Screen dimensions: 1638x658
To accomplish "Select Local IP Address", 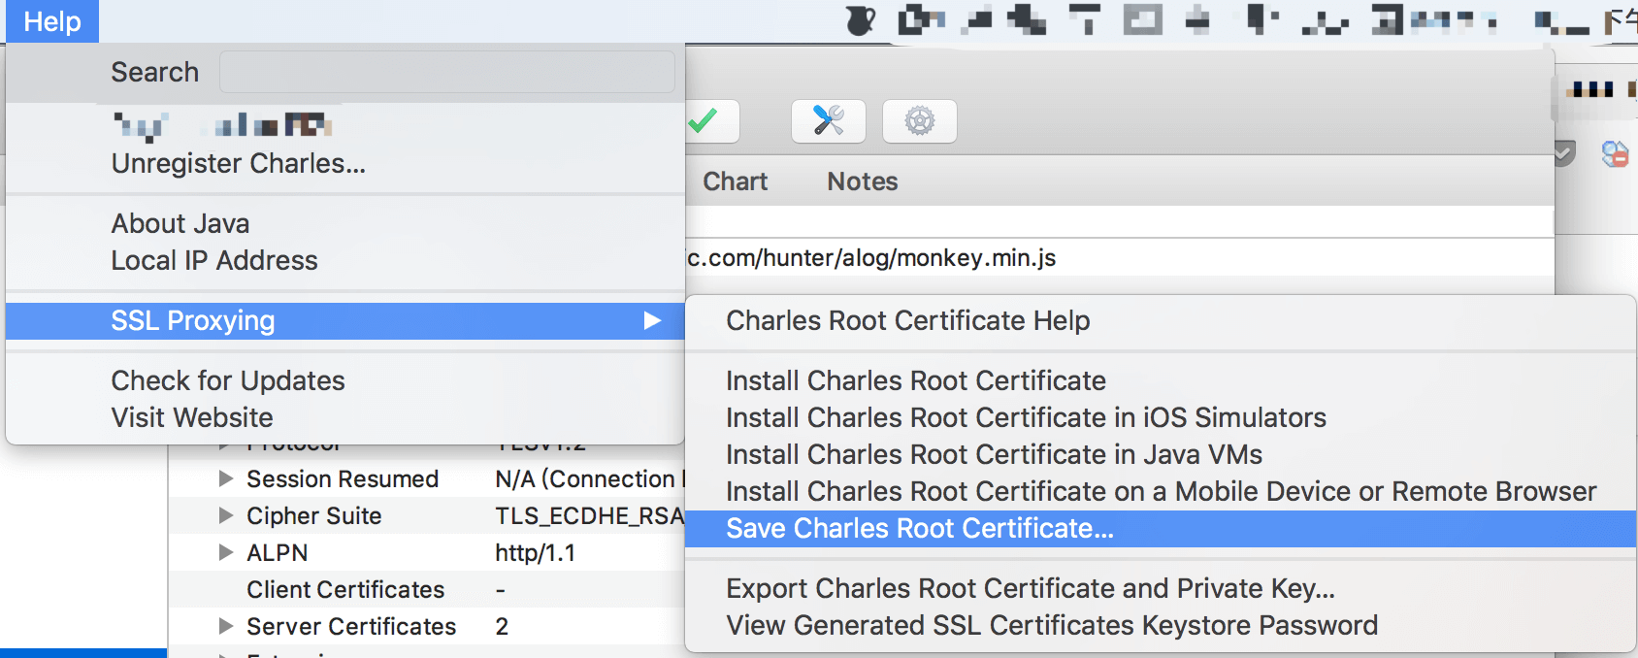I will click(214, 260).
